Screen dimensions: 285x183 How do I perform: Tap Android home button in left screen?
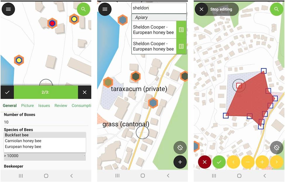click(x=46, y=176)
